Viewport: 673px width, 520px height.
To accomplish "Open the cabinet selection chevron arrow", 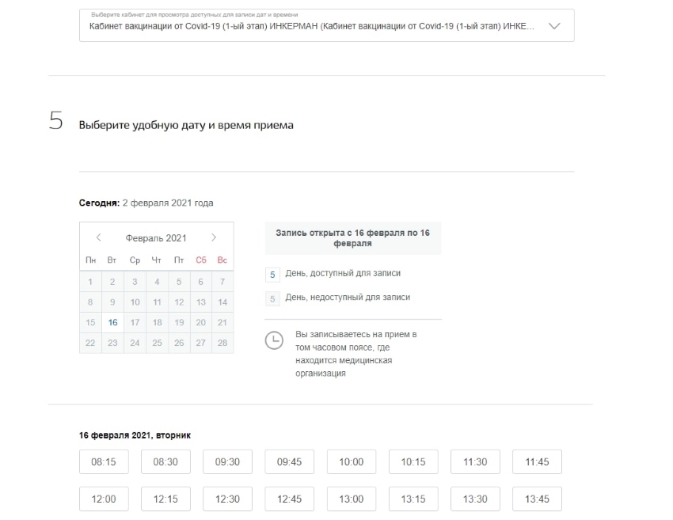I will coord(553,26).
